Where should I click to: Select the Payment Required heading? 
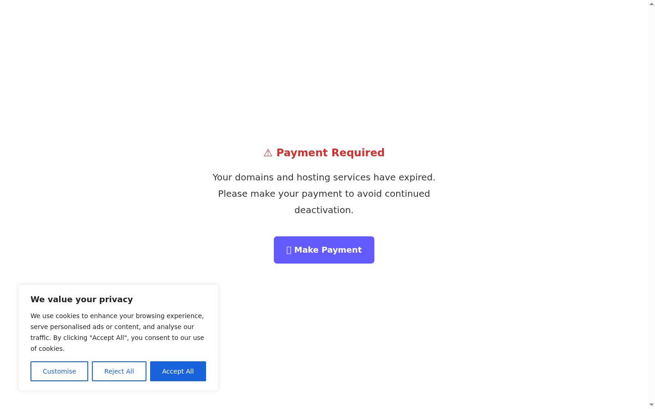coord(324,153)
